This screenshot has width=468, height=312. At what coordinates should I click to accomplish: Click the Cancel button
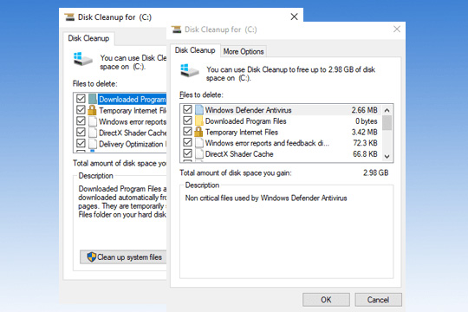pos(378,300)
